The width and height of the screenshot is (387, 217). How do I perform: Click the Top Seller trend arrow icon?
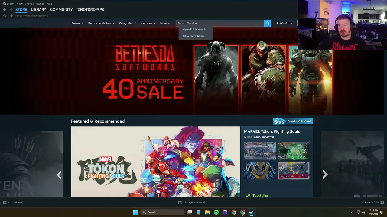tap(248, 196)
